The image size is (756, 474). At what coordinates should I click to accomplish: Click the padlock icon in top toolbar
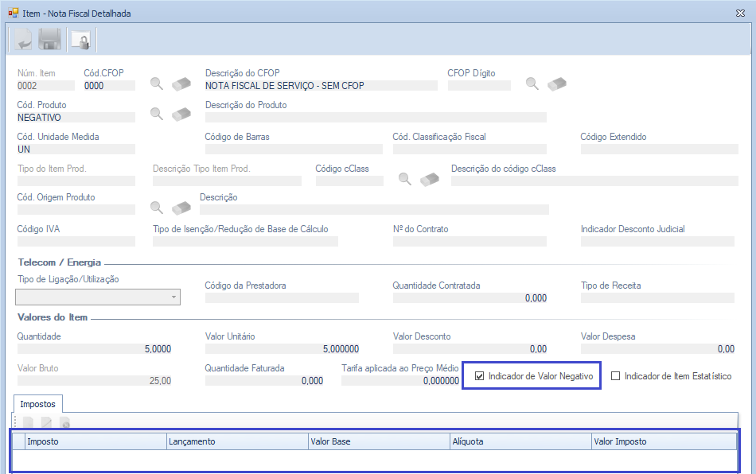[x=80, y=39]
